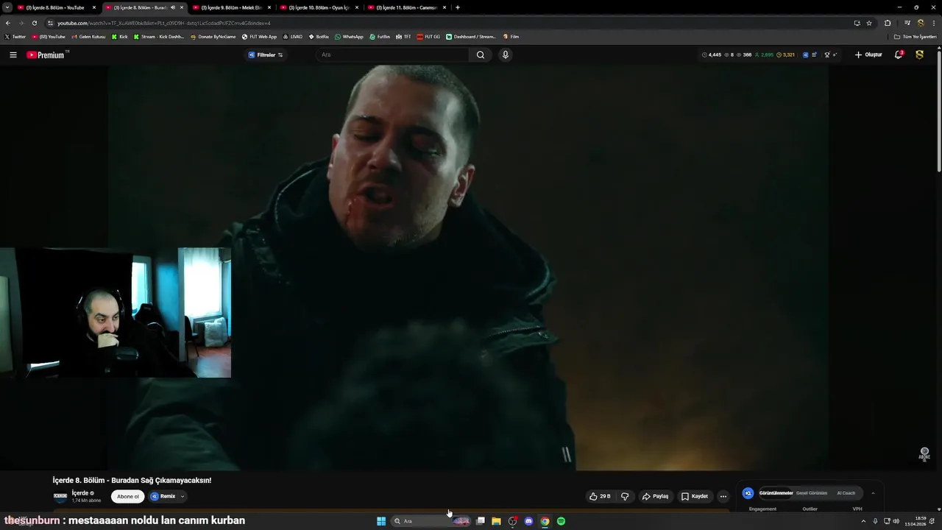The image size is (942, 530).
Task: Open the Filtreler filter control
Action: pos(265,54)
